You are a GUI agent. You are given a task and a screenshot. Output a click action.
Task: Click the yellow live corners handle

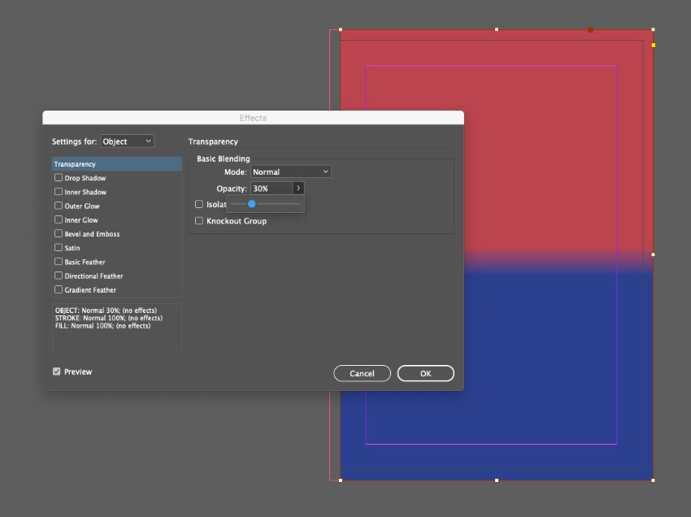coord(653,45)
